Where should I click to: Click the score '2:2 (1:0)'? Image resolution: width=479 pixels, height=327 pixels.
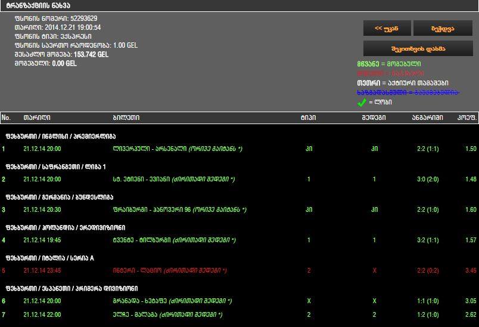tap(428, 210)
